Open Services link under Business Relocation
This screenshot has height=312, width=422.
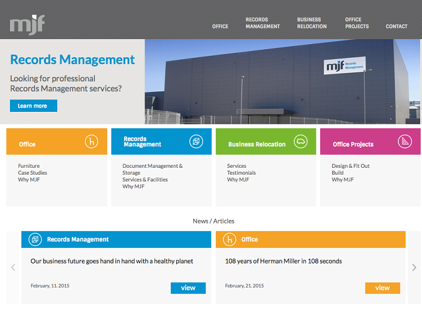pyautogui.click(x=236, y=166)
